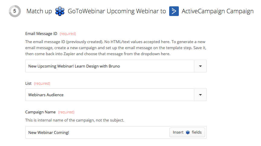This screenshot has width=261, height=146.
Task: Expand the Email Message ID dropdown arrow
Action: coord(200,66)
